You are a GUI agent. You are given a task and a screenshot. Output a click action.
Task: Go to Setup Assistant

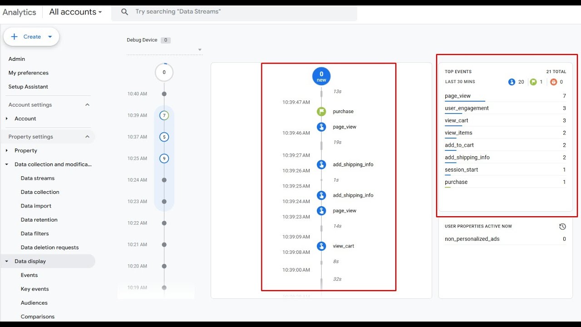[28, 87]
